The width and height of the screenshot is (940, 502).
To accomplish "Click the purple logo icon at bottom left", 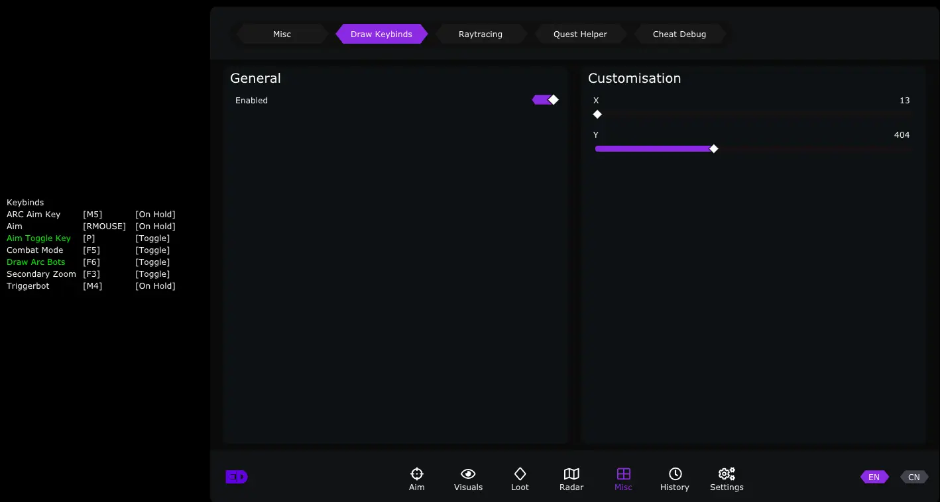I will (x=236, y=477).
